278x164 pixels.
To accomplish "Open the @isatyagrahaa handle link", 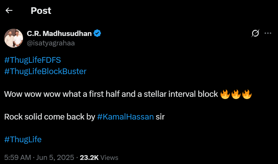I will [x=51, y=43].
